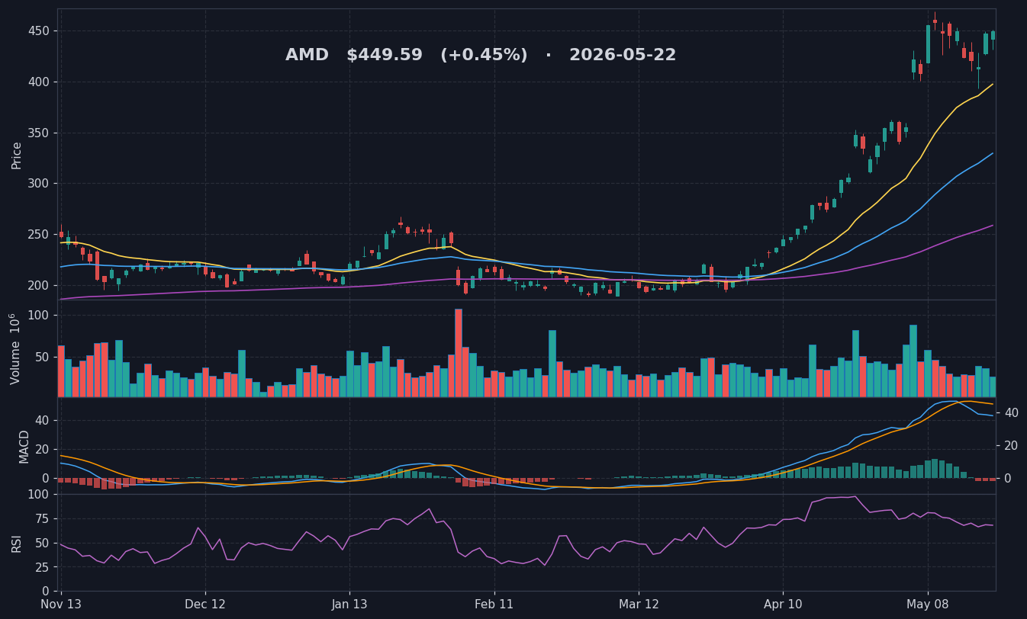Screen dimensions: 1027x619
Task: Click the MACD axis label
Action: (24, 446)
